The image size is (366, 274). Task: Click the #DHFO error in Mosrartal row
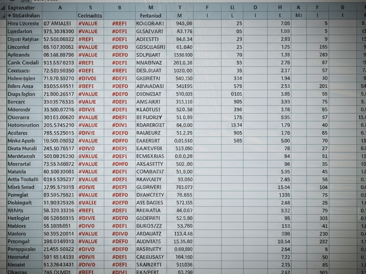point(120,164)
